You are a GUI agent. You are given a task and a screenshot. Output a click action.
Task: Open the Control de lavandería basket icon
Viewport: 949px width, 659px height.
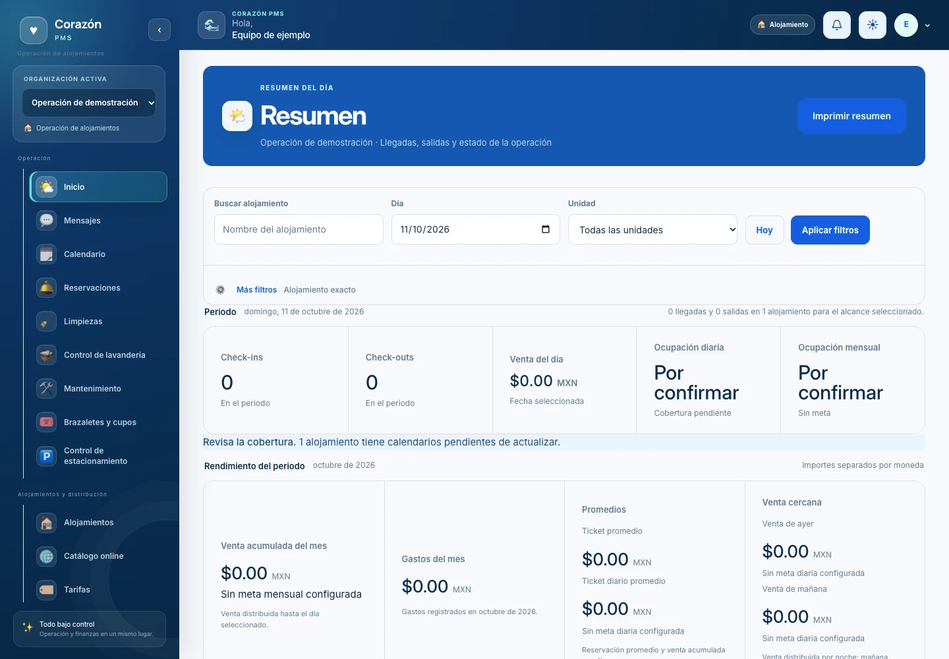[x=47, y=355]
